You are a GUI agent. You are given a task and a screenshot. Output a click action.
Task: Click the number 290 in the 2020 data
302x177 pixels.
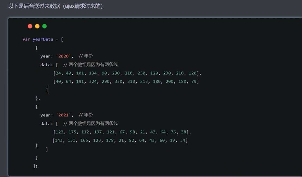pyautogui.click(x=106, y=81)
